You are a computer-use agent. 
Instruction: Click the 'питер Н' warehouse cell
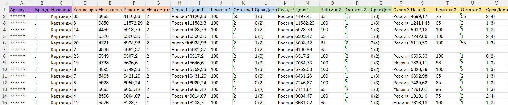[x=180, y=43]
